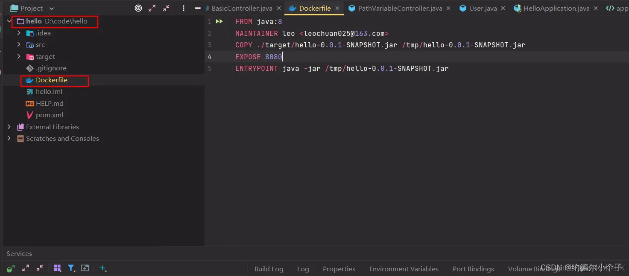Click the FROM java:8 line
Screen dimensions: 629x276
pyautogui.click(x=259, y=21)
